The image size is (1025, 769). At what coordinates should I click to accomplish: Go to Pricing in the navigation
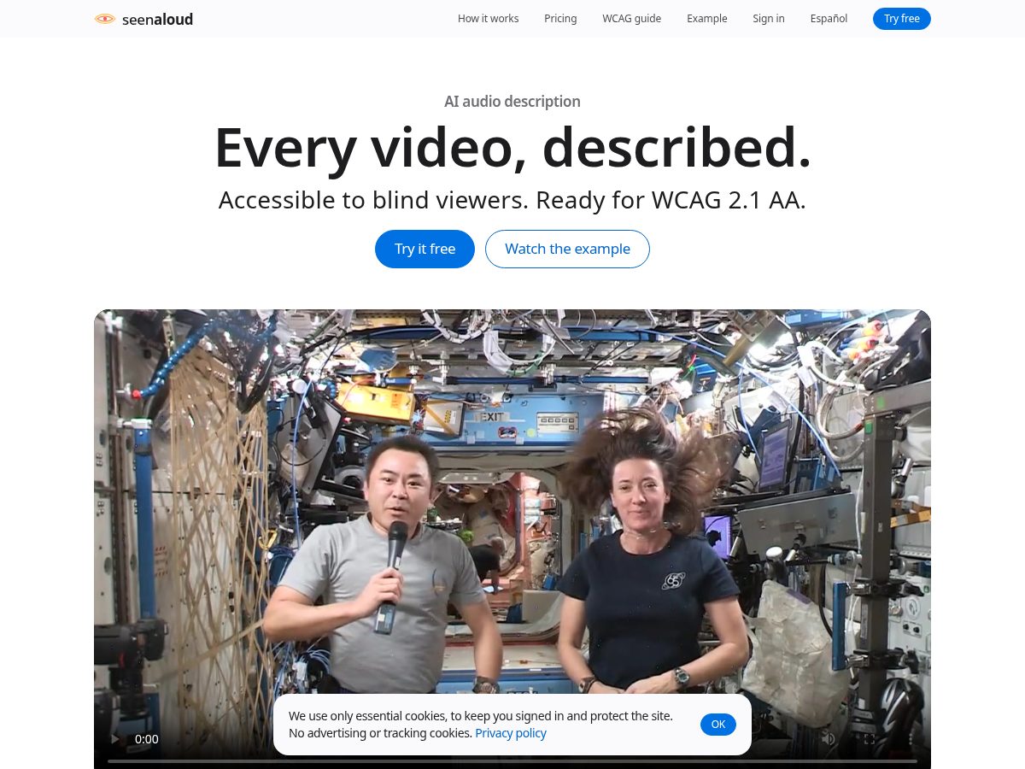tap(560, 19)
